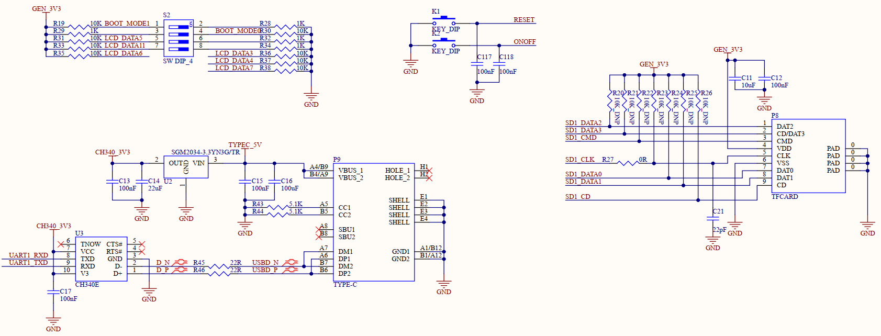This screenshot has width=881, height=336.
Task: Select the C11 10uF capacitor
Action: (734, 79)
